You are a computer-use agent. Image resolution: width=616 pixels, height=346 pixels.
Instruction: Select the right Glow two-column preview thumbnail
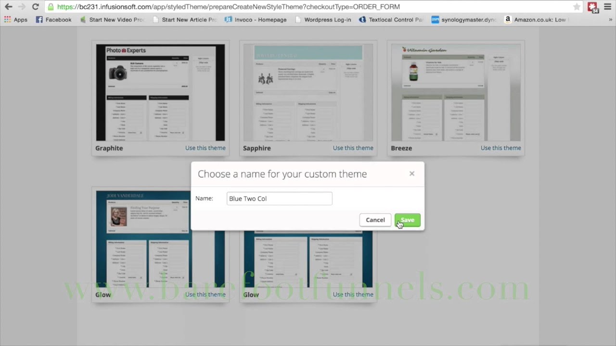[308, 259]
